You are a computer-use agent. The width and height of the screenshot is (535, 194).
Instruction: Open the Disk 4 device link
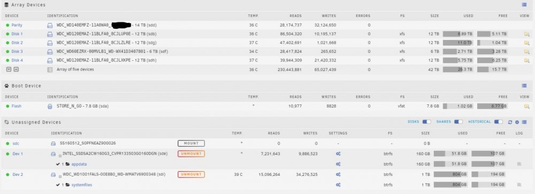[17, 60]
